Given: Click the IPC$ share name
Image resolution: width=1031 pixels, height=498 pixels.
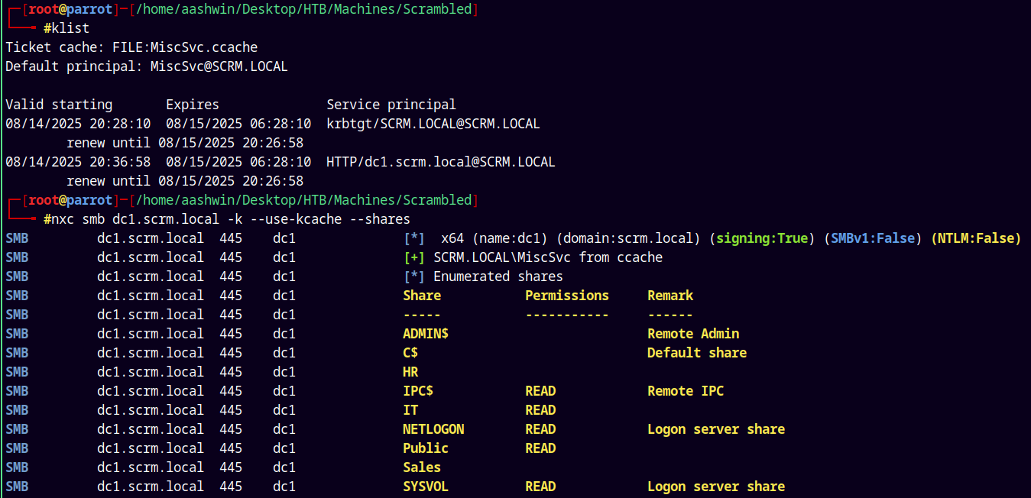Looking at the screenshot, I should 418,391.
